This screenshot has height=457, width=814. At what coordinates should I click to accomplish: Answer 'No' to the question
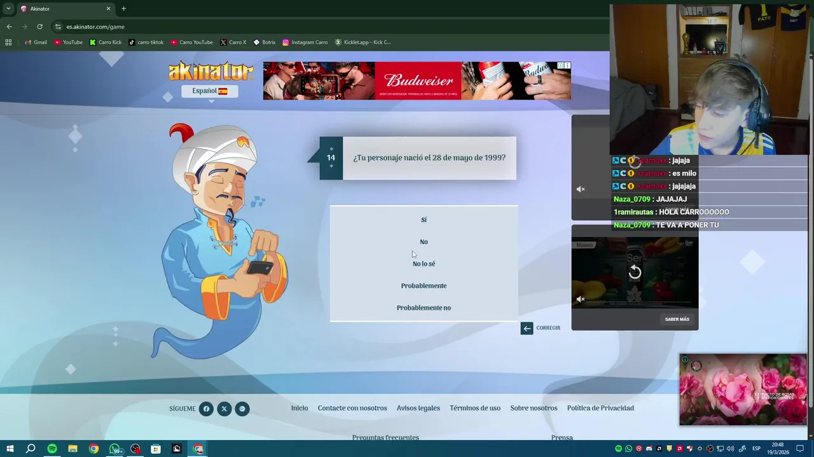[x=424, y=242]
